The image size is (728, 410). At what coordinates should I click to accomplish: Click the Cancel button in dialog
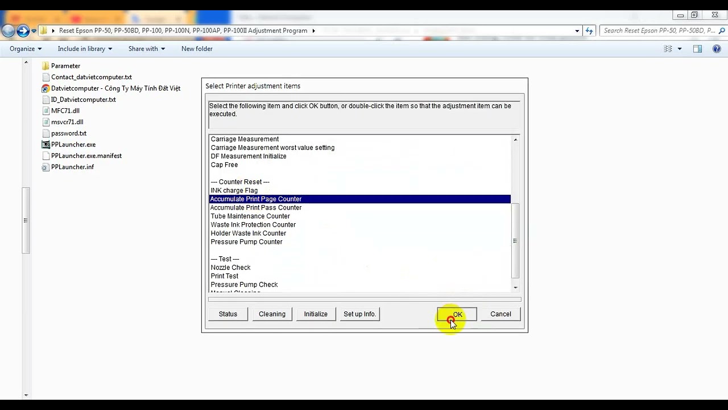pos(500,314)
